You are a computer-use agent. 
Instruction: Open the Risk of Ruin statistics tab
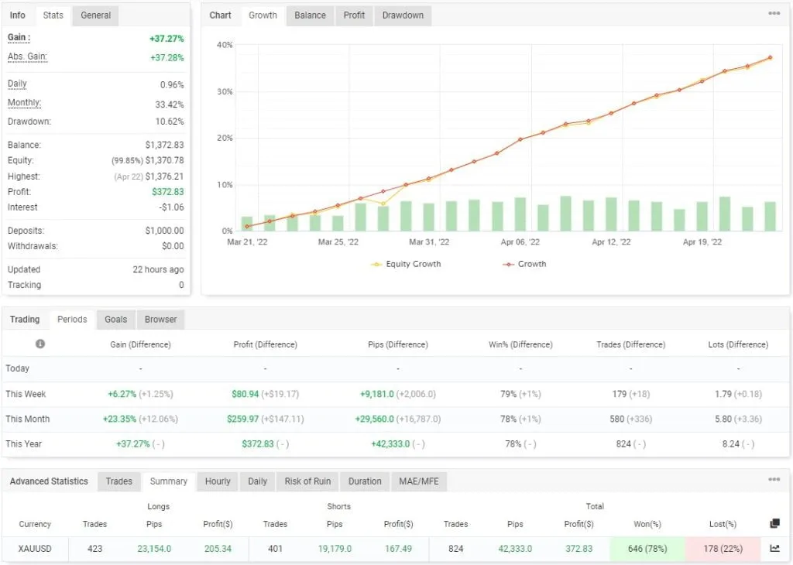coord(307,481)
